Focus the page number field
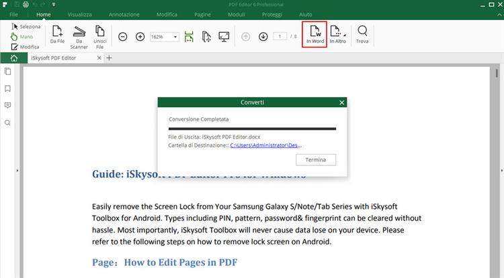This screenshot has width=504, height=278. click(x=280, y=37)
